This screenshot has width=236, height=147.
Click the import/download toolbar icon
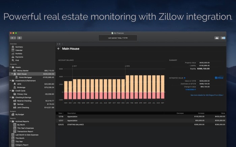[217, 38]
